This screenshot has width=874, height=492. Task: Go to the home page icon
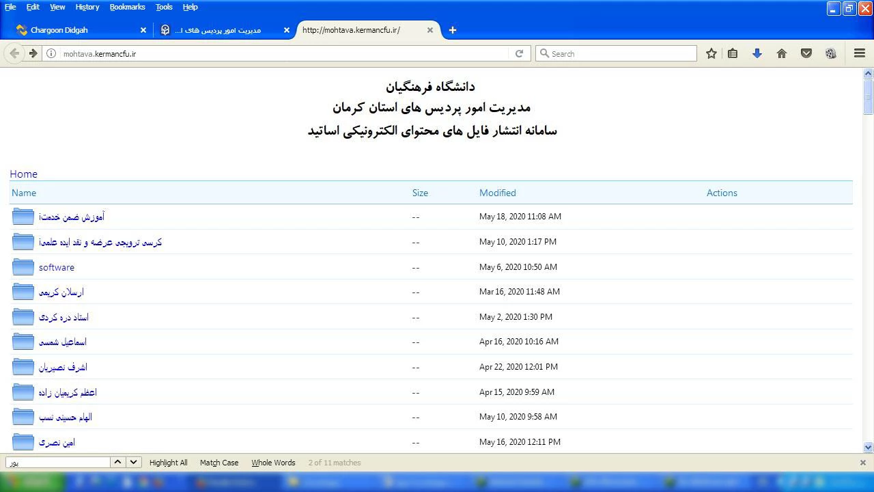tap(781, 53)
